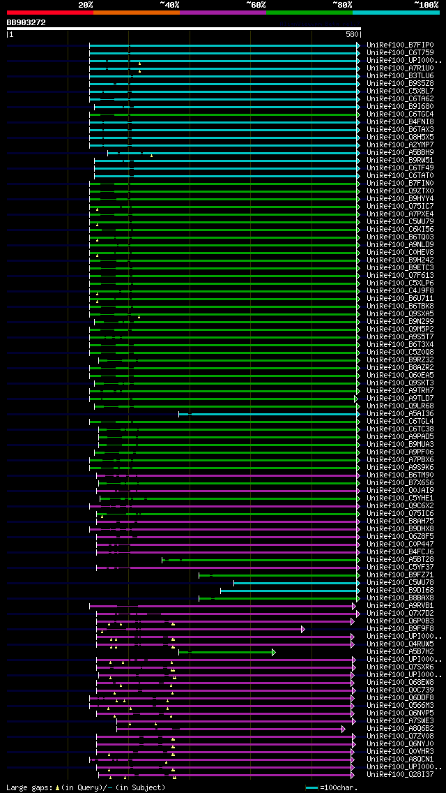This screenshot has width=446, height=793.
Task: Click UniRef100_Q7SXR6 label
Action: point(400,667)
